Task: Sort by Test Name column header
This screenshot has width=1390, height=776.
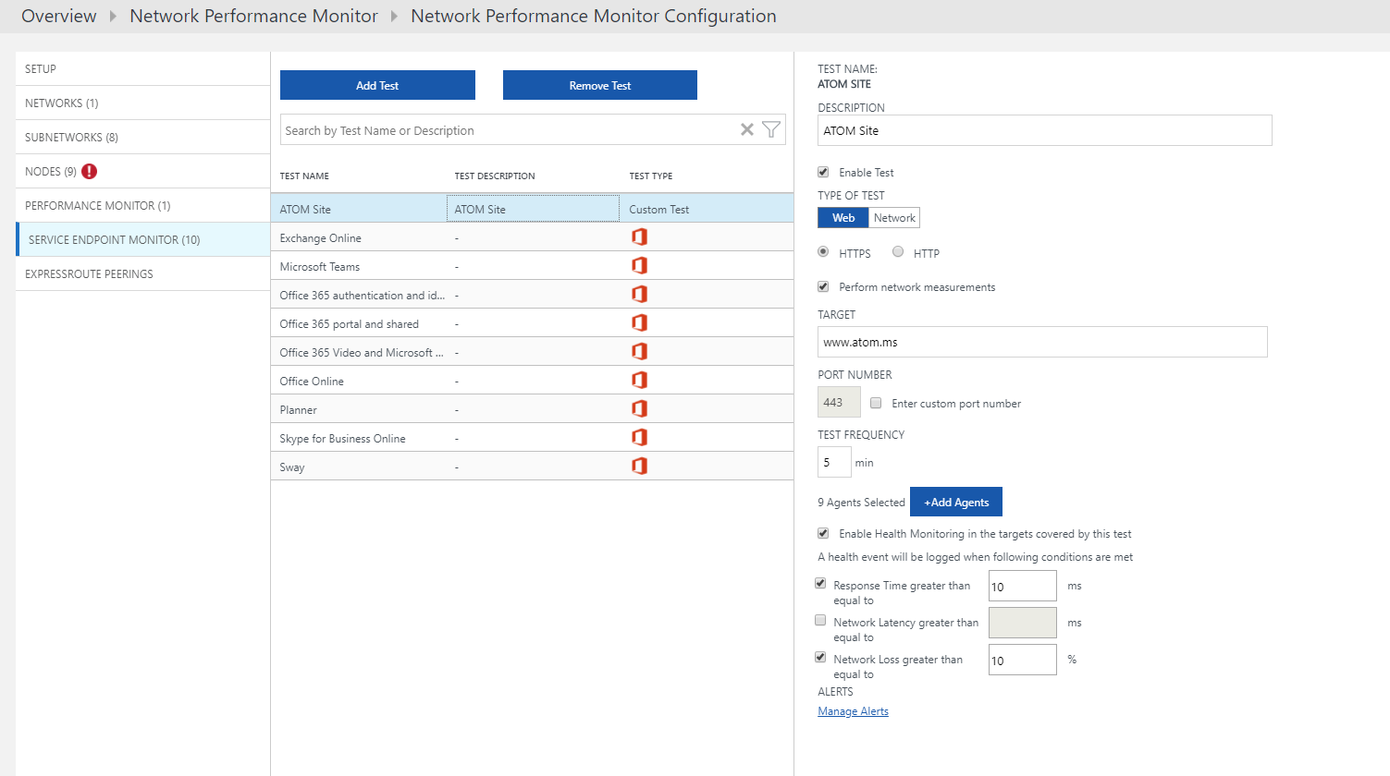Action: 304,176
